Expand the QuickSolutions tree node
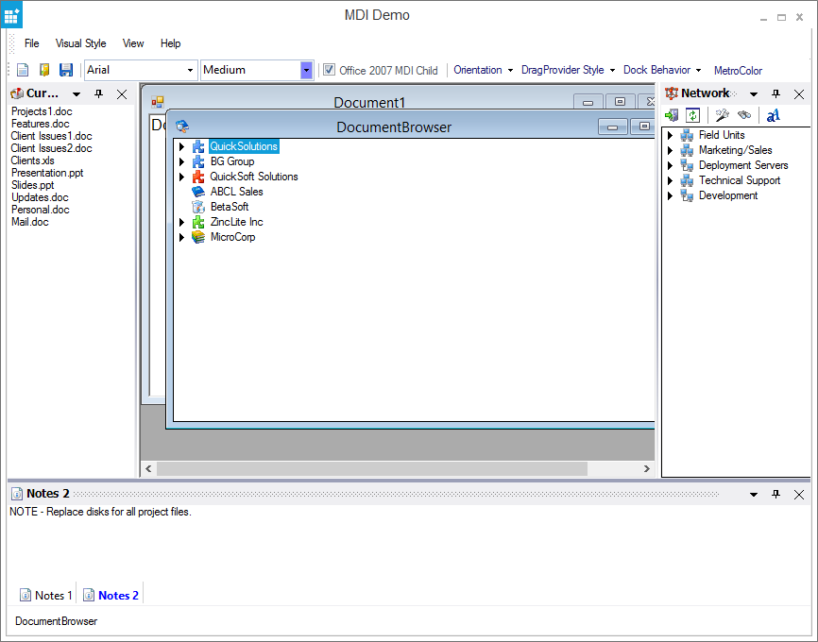The height and width of the screenshot is (642, 818). tap(182, 146)
